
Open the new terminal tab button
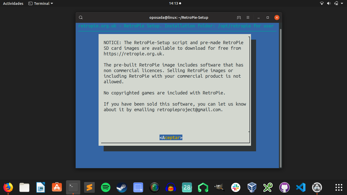(239, 17)
